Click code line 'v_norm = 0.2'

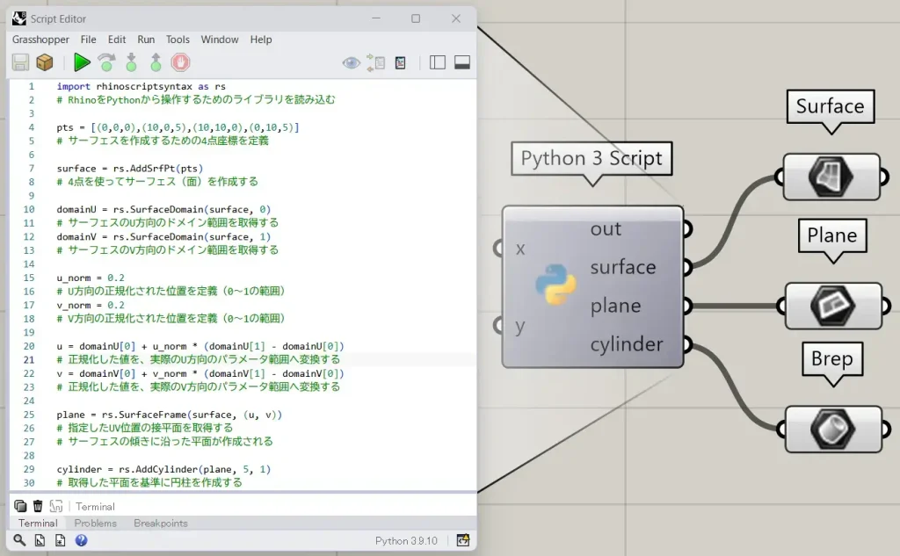pos(91,306)
